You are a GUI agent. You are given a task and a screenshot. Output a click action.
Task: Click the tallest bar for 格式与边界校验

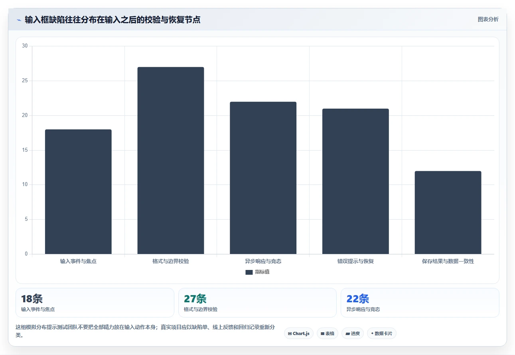[x=171, y=161]
